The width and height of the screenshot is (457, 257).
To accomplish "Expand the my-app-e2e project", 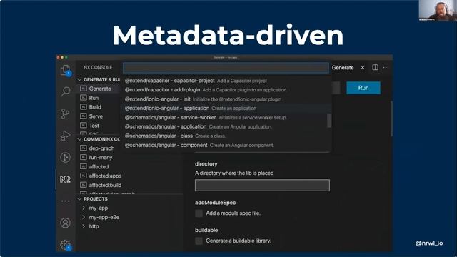I will tap(84, 217).
